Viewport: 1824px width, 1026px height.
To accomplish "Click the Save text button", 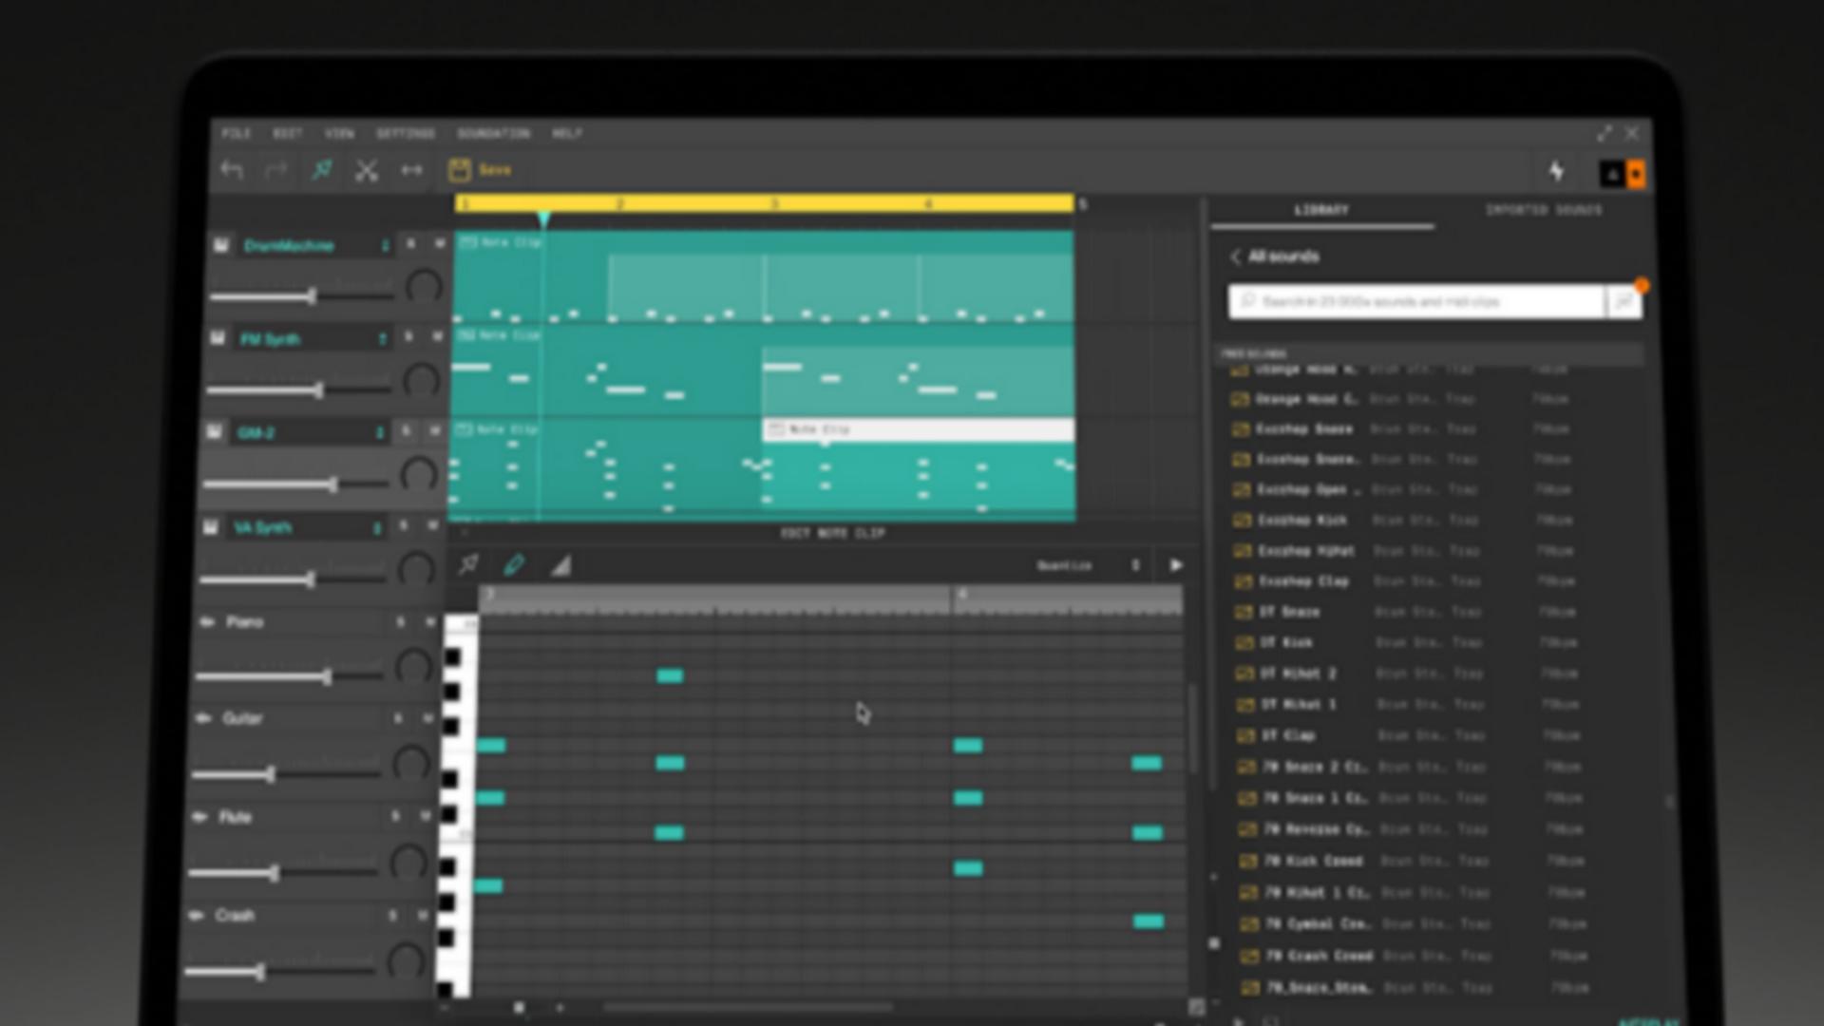I will 494,170.
